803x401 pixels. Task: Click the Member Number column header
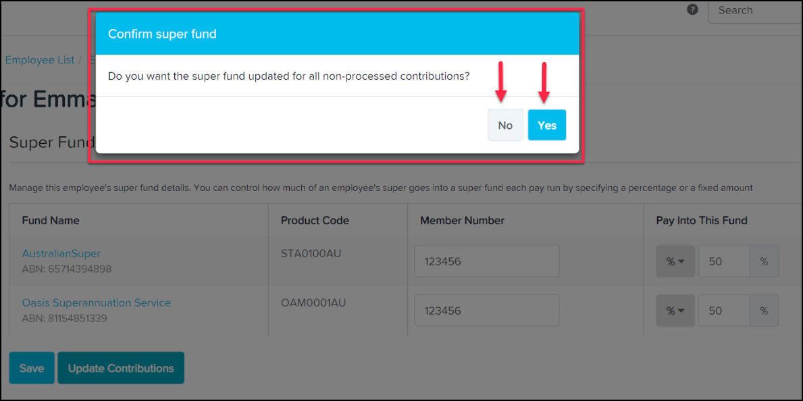(x=463, y=220)
